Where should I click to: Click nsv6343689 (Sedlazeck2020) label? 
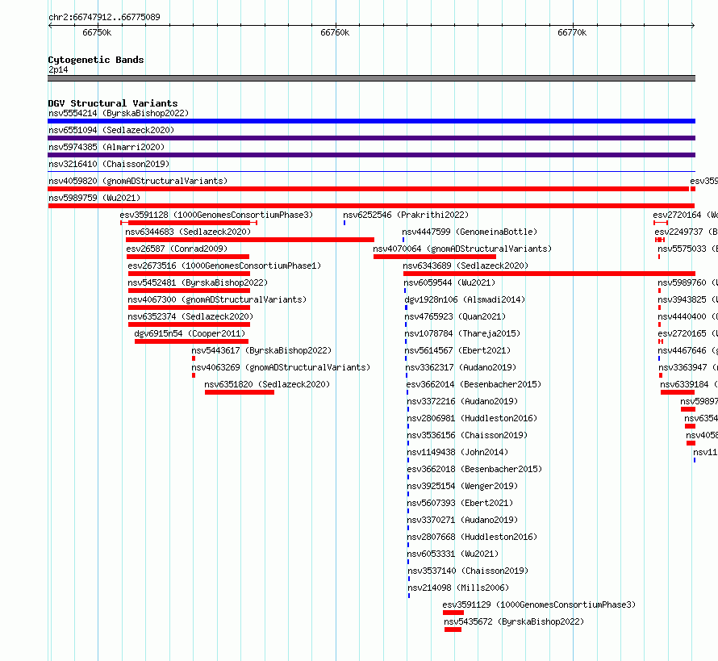tap(465, 266)
